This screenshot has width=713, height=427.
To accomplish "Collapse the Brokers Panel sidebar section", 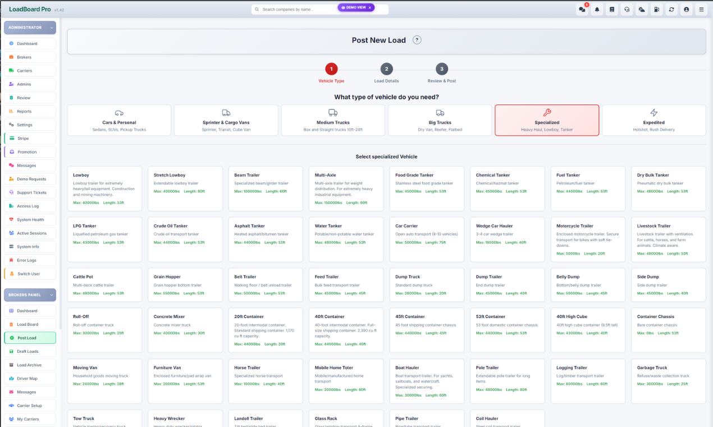I will point(30,295).
